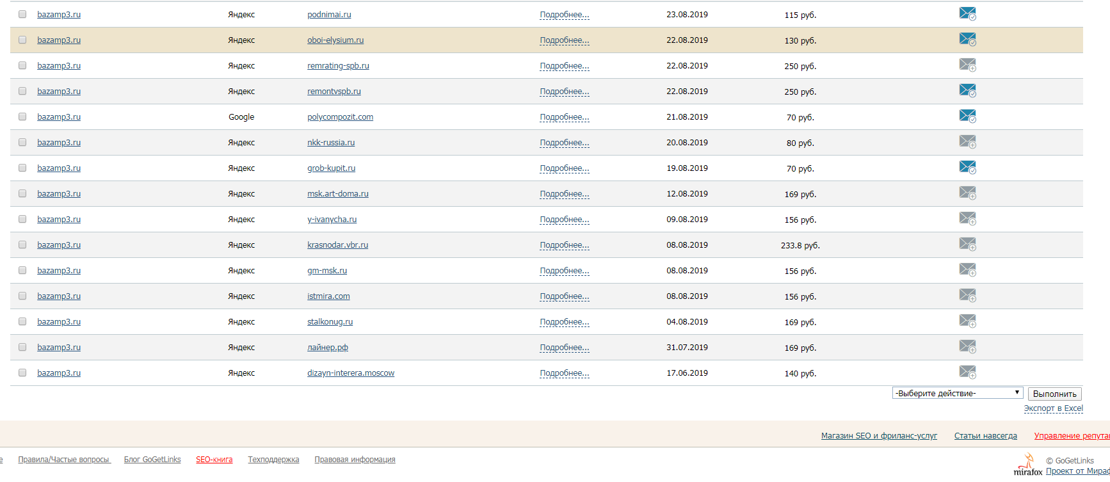
Task: Tick checkbox for nkk-russia.ru row
Action: (x=22, y=142)
